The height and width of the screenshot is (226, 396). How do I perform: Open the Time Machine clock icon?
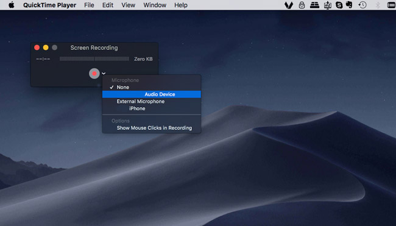[x=362, y=5]
